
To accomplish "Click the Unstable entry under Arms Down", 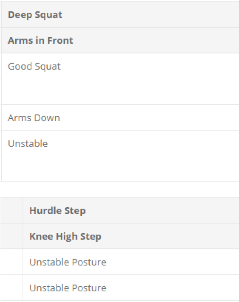I will coord(28,144).
